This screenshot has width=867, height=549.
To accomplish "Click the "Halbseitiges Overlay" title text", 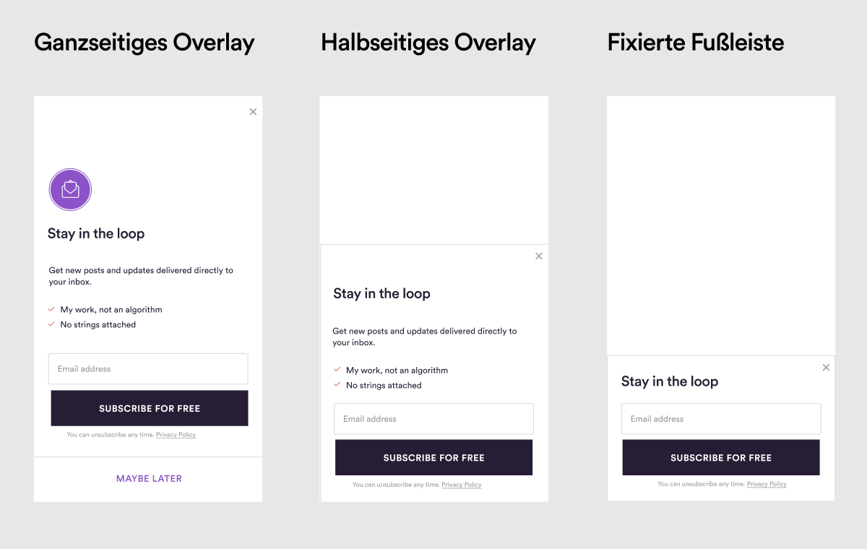I will tap(428, 43).
